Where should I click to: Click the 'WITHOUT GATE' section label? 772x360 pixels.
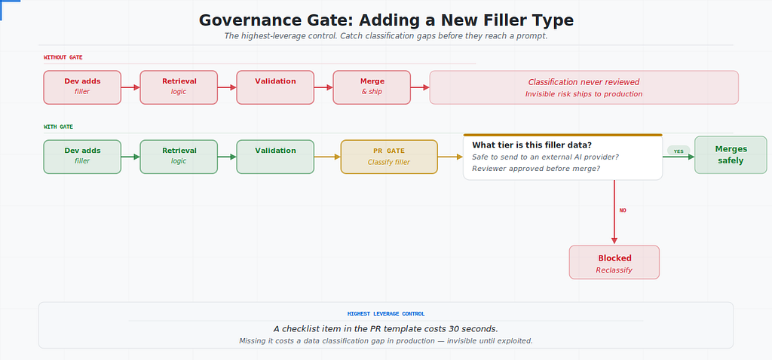coord(63,57)
